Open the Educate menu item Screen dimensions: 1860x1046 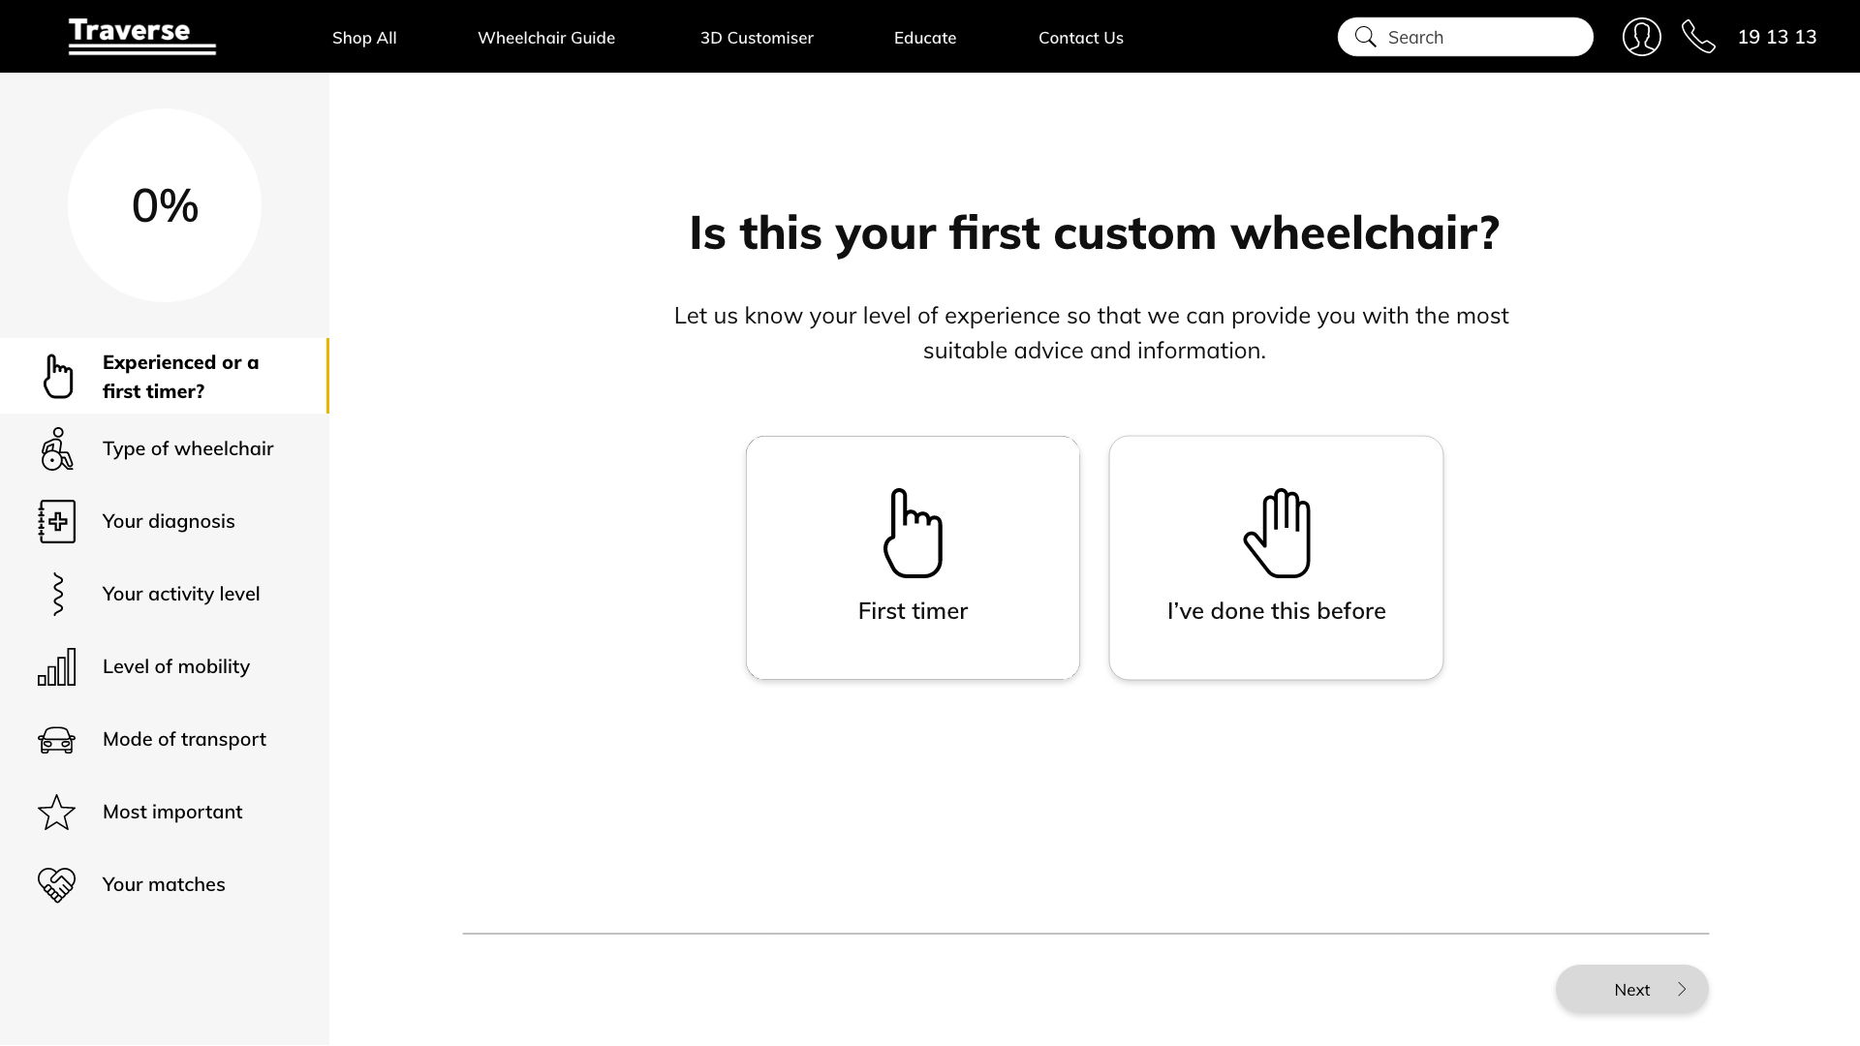point(925,38)
